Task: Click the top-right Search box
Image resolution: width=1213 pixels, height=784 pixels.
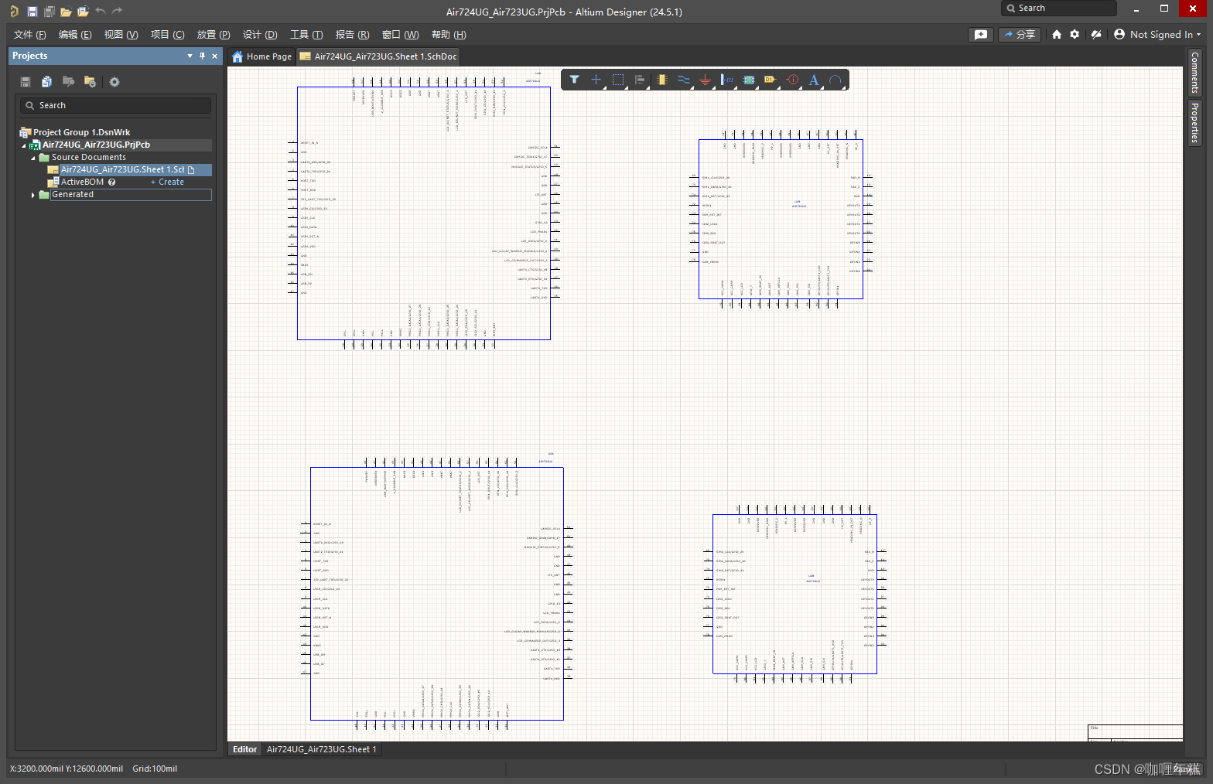Action: click(1059, 9)
